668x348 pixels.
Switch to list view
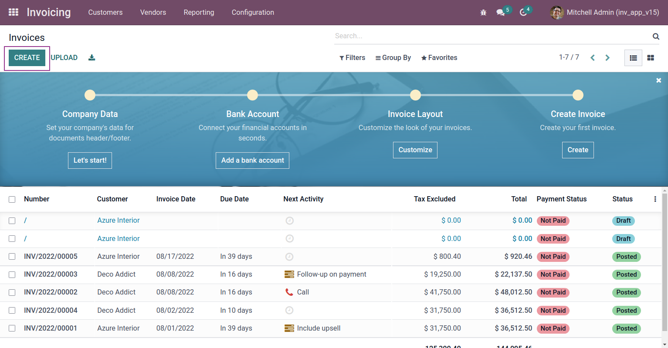(633, 58)
